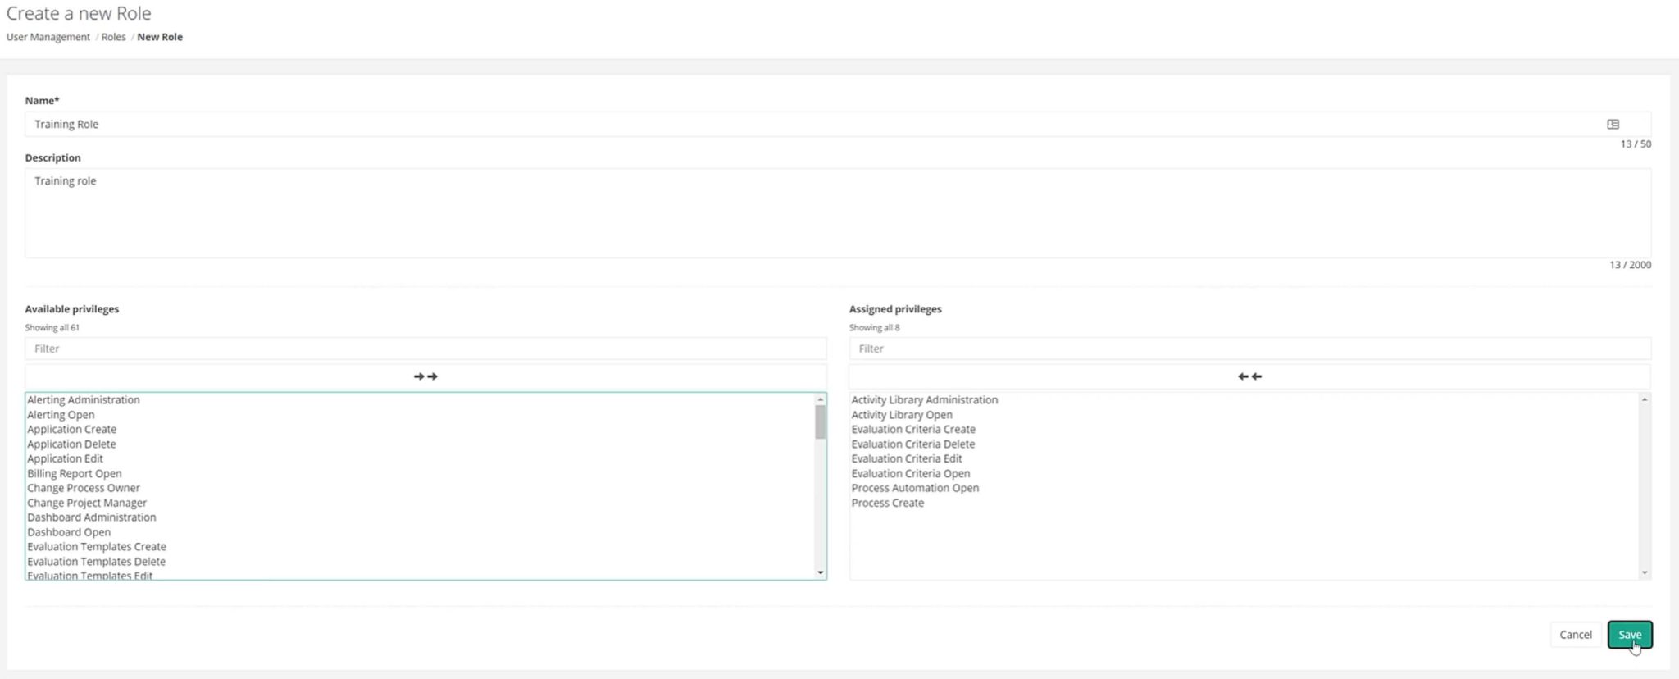Viewport: 1679px width, 679px height.
Task: Select Evaluation Criteria Delete in assigned list
Action: click(x=913, y=444)
